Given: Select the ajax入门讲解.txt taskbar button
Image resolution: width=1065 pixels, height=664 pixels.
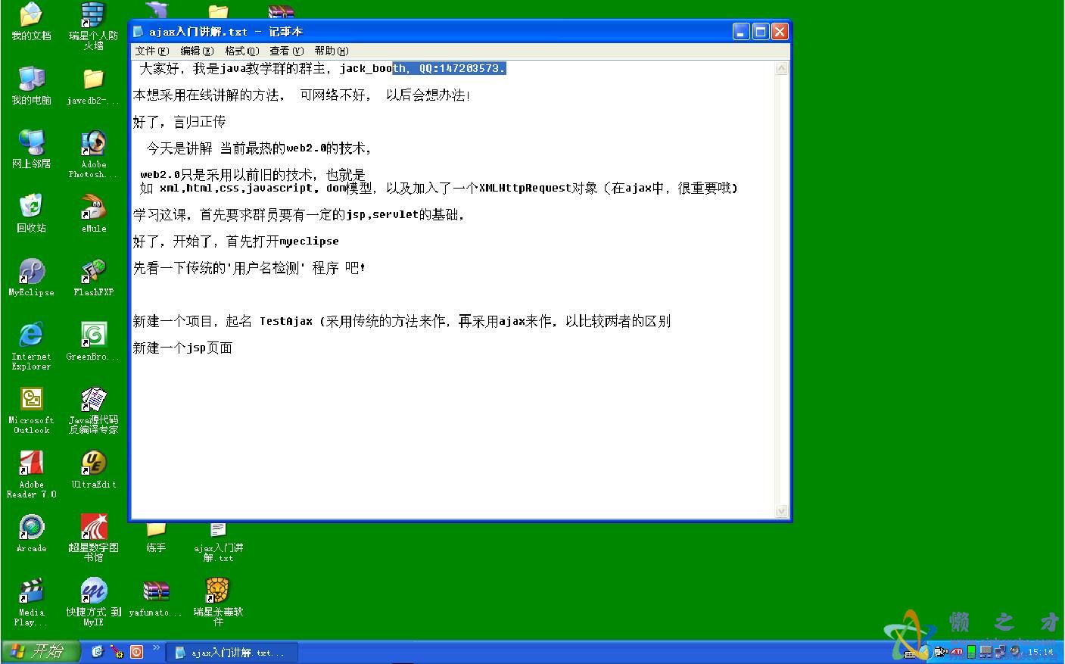Looking at the screenshot, I should pos(231,651).
